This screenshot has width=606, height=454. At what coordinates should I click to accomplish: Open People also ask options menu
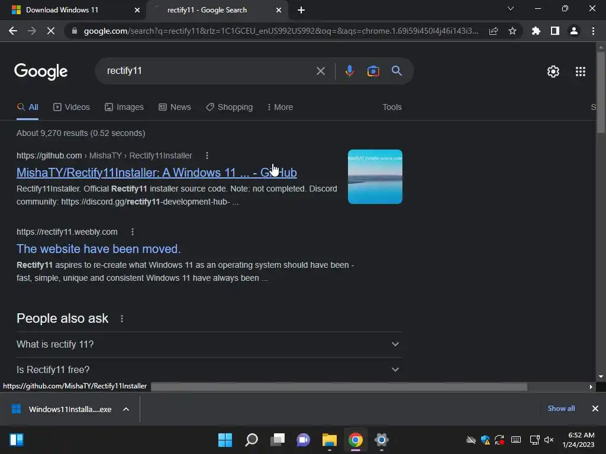(122, 319)
